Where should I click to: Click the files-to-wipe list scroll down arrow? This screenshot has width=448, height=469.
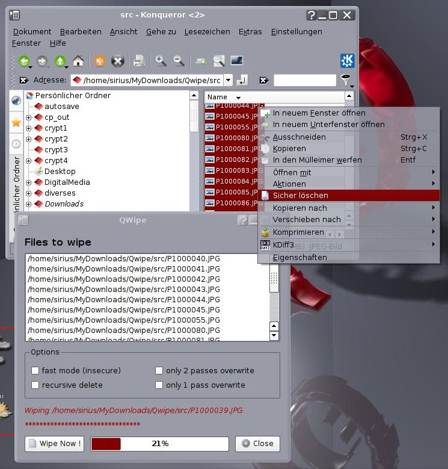(x=274, y=335)
